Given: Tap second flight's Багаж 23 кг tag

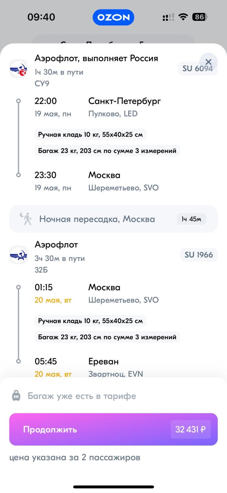Looking at the screenshot, I should (x=107, y=337).
